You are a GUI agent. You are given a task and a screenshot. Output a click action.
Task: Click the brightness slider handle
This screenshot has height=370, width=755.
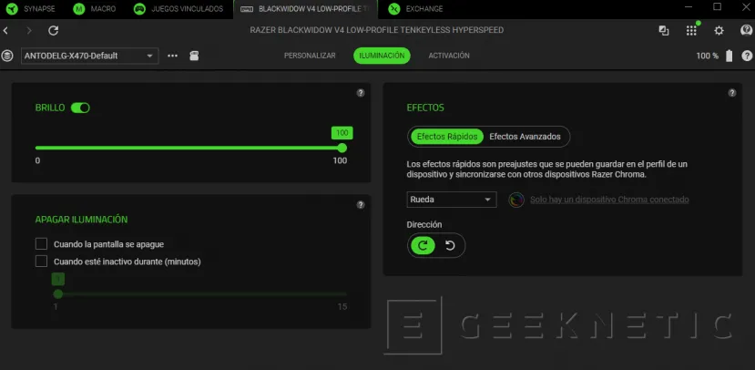click(x=342, y=148)
